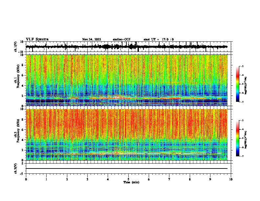Click the 'station=OUJ' label
This screenshot has height=201, width=260.
(121, 39)
